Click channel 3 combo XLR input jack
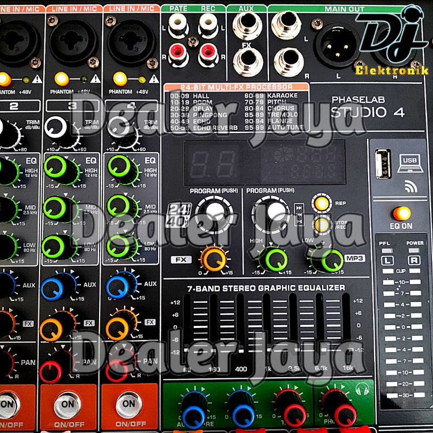 74,43
